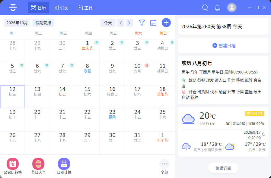This screenshot has width=271, height=178.
Task: Click the current weather cloud icon
Action: (x=188, y=119)
